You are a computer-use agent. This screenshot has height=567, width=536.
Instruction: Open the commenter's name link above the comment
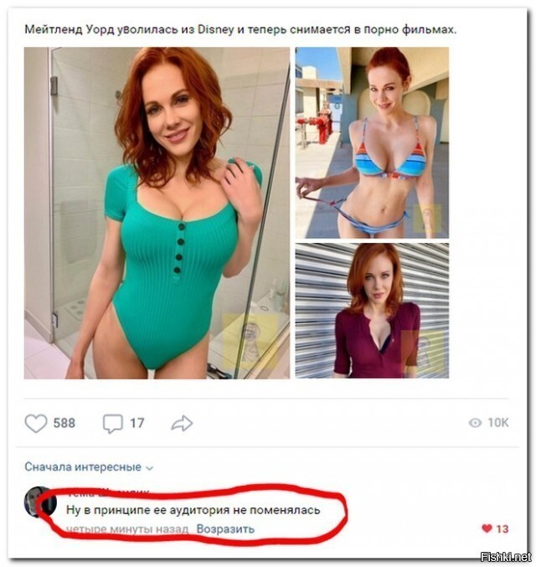(x=108, y=492)
